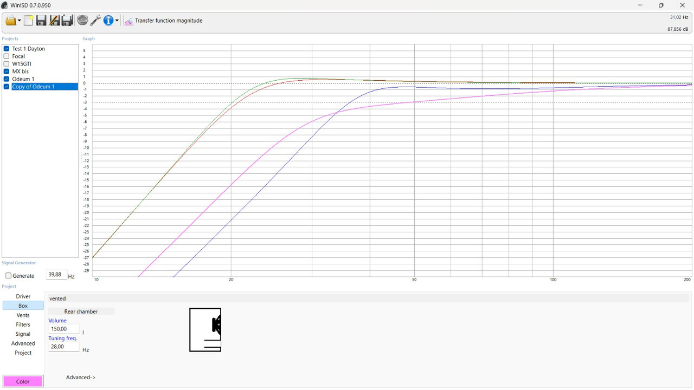Enable the W15GTI project checkbox
The width and height of the screenshot is (694, 390).
7,64
